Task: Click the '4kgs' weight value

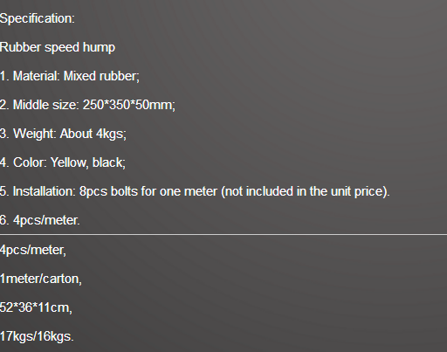Action: [111, 135]
